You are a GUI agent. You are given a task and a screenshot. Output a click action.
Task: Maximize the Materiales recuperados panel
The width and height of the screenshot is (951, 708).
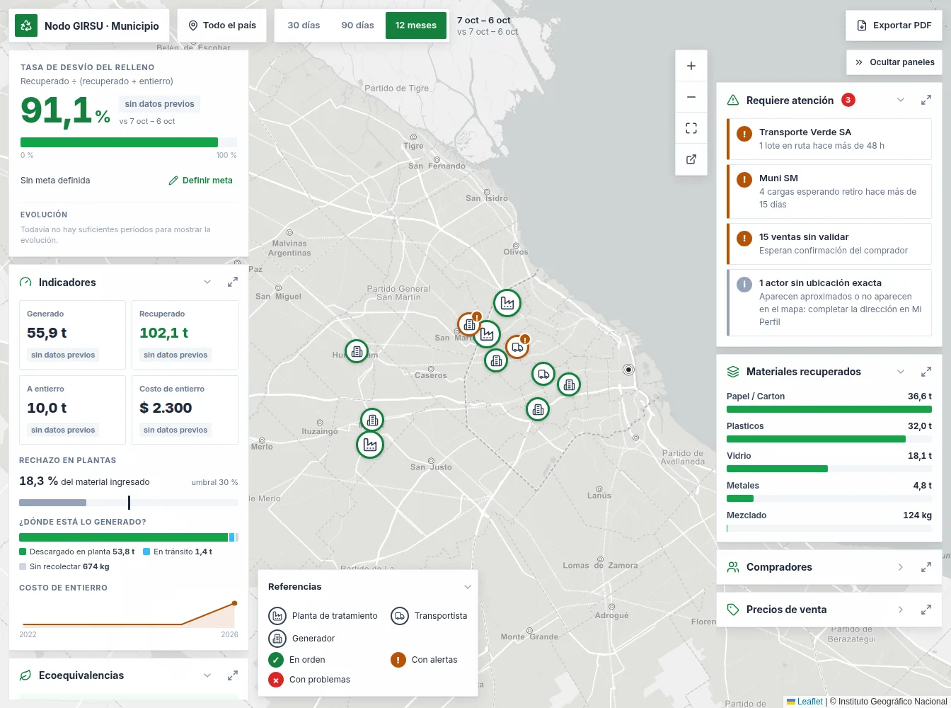pyautogui.click(x=926, y=372)
